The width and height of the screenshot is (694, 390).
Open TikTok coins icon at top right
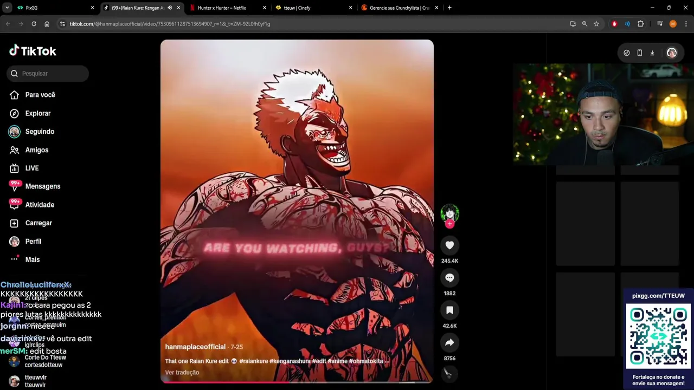[627, 53]
